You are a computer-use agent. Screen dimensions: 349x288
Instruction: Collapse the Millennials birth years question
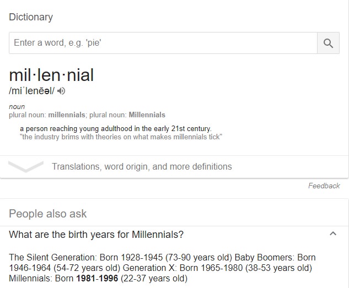click(x=333, y=233)
